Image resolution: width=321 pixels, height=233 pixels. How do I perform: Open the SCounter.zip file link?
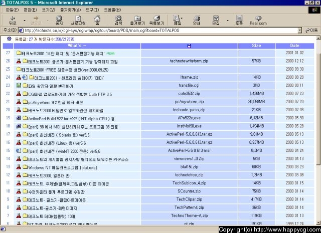point(189,191)
